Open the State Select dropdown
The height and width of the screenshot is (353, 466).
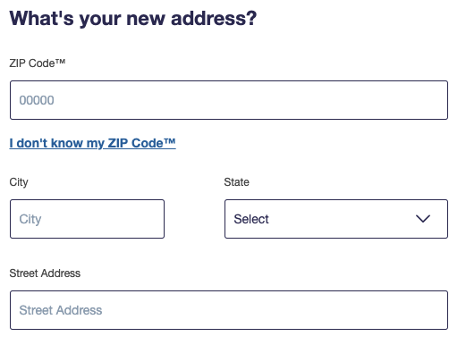coord(336,219)
